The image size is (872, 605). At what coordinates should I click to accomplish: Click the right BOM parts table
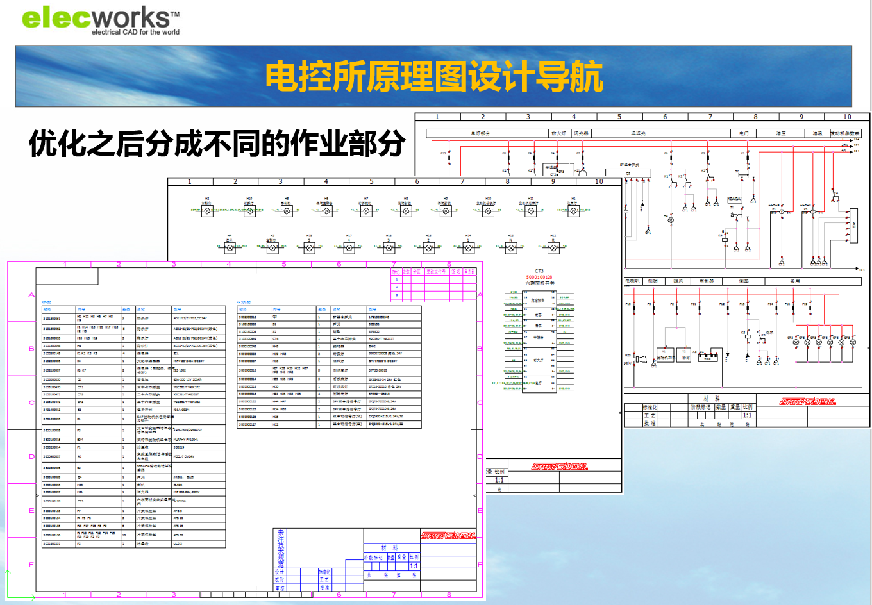pos(329,367)
